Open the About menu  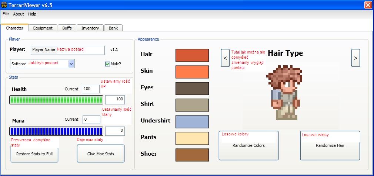tap(19, 14)
